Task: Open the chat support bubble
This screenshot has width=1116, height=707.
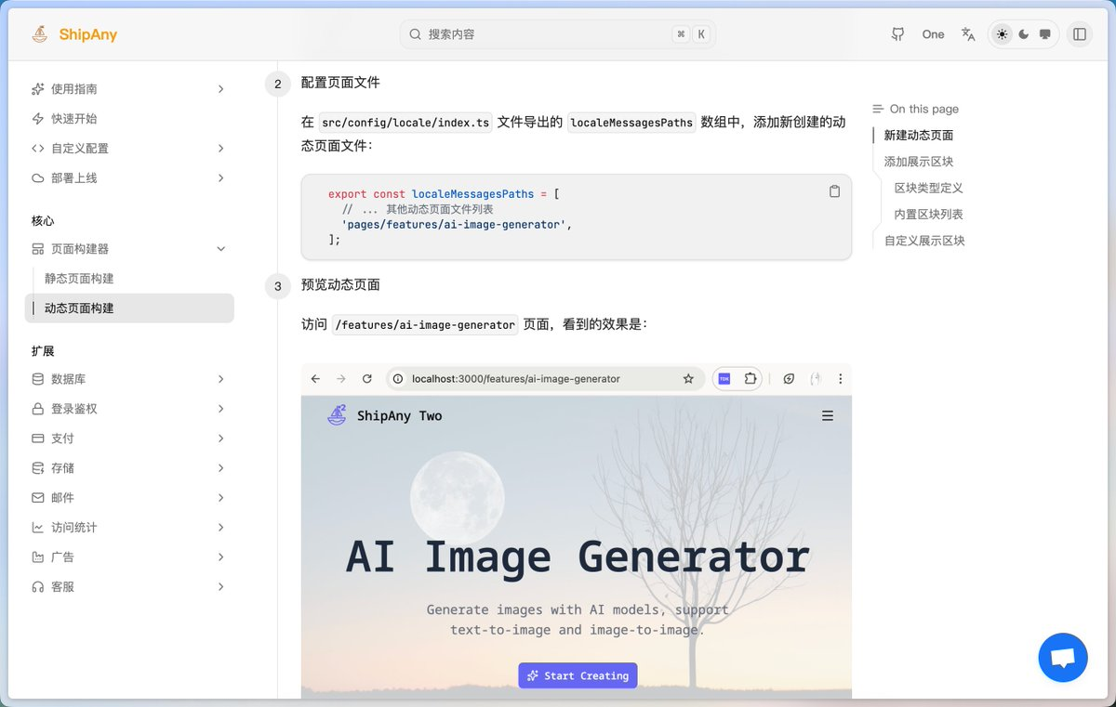Action: tap(1062, 658)
